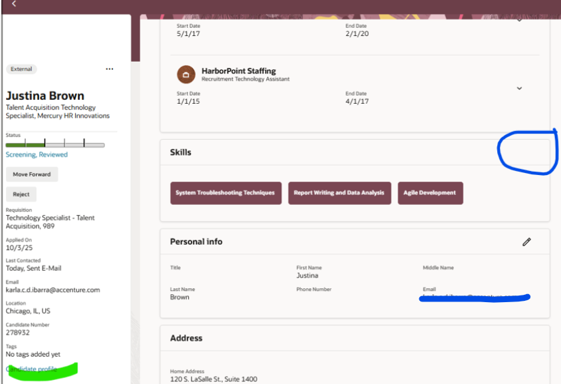Click the Skills section header
The image size is (561, 384).
(181, 152)
